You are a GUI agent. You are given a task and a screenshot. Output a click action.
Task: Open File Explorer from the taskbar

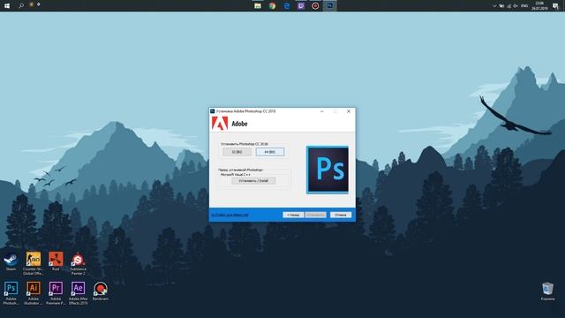[258, 6]
